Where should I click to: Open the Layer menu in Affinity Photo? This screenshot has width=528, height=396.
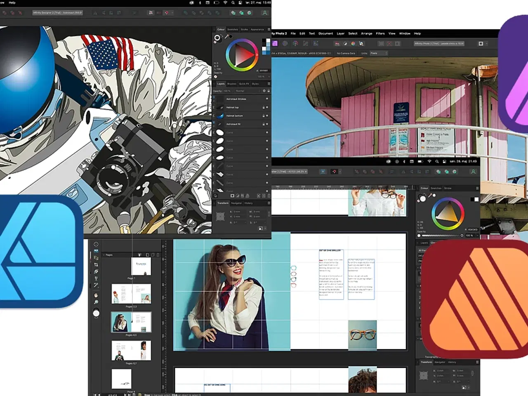point(340,33)
